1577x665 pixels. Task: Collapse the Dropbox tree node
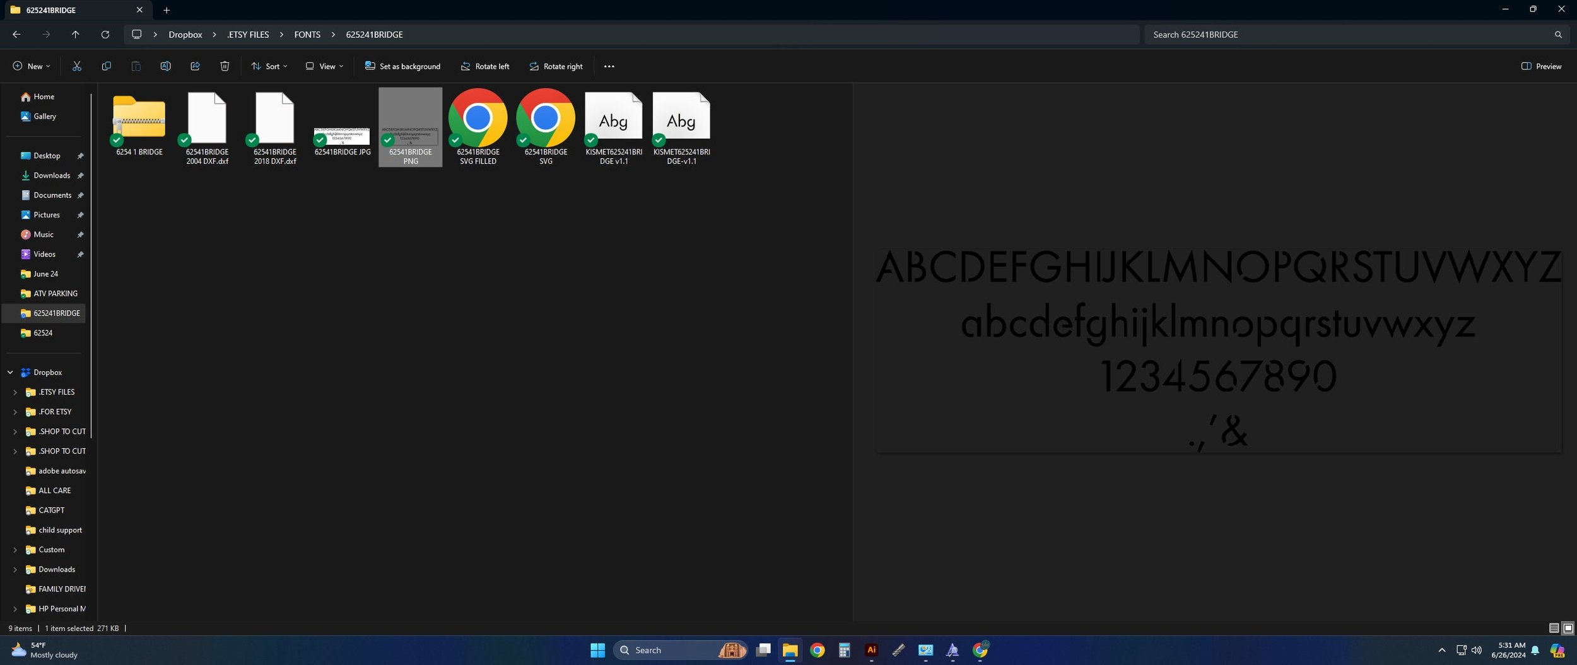[10, 373]
